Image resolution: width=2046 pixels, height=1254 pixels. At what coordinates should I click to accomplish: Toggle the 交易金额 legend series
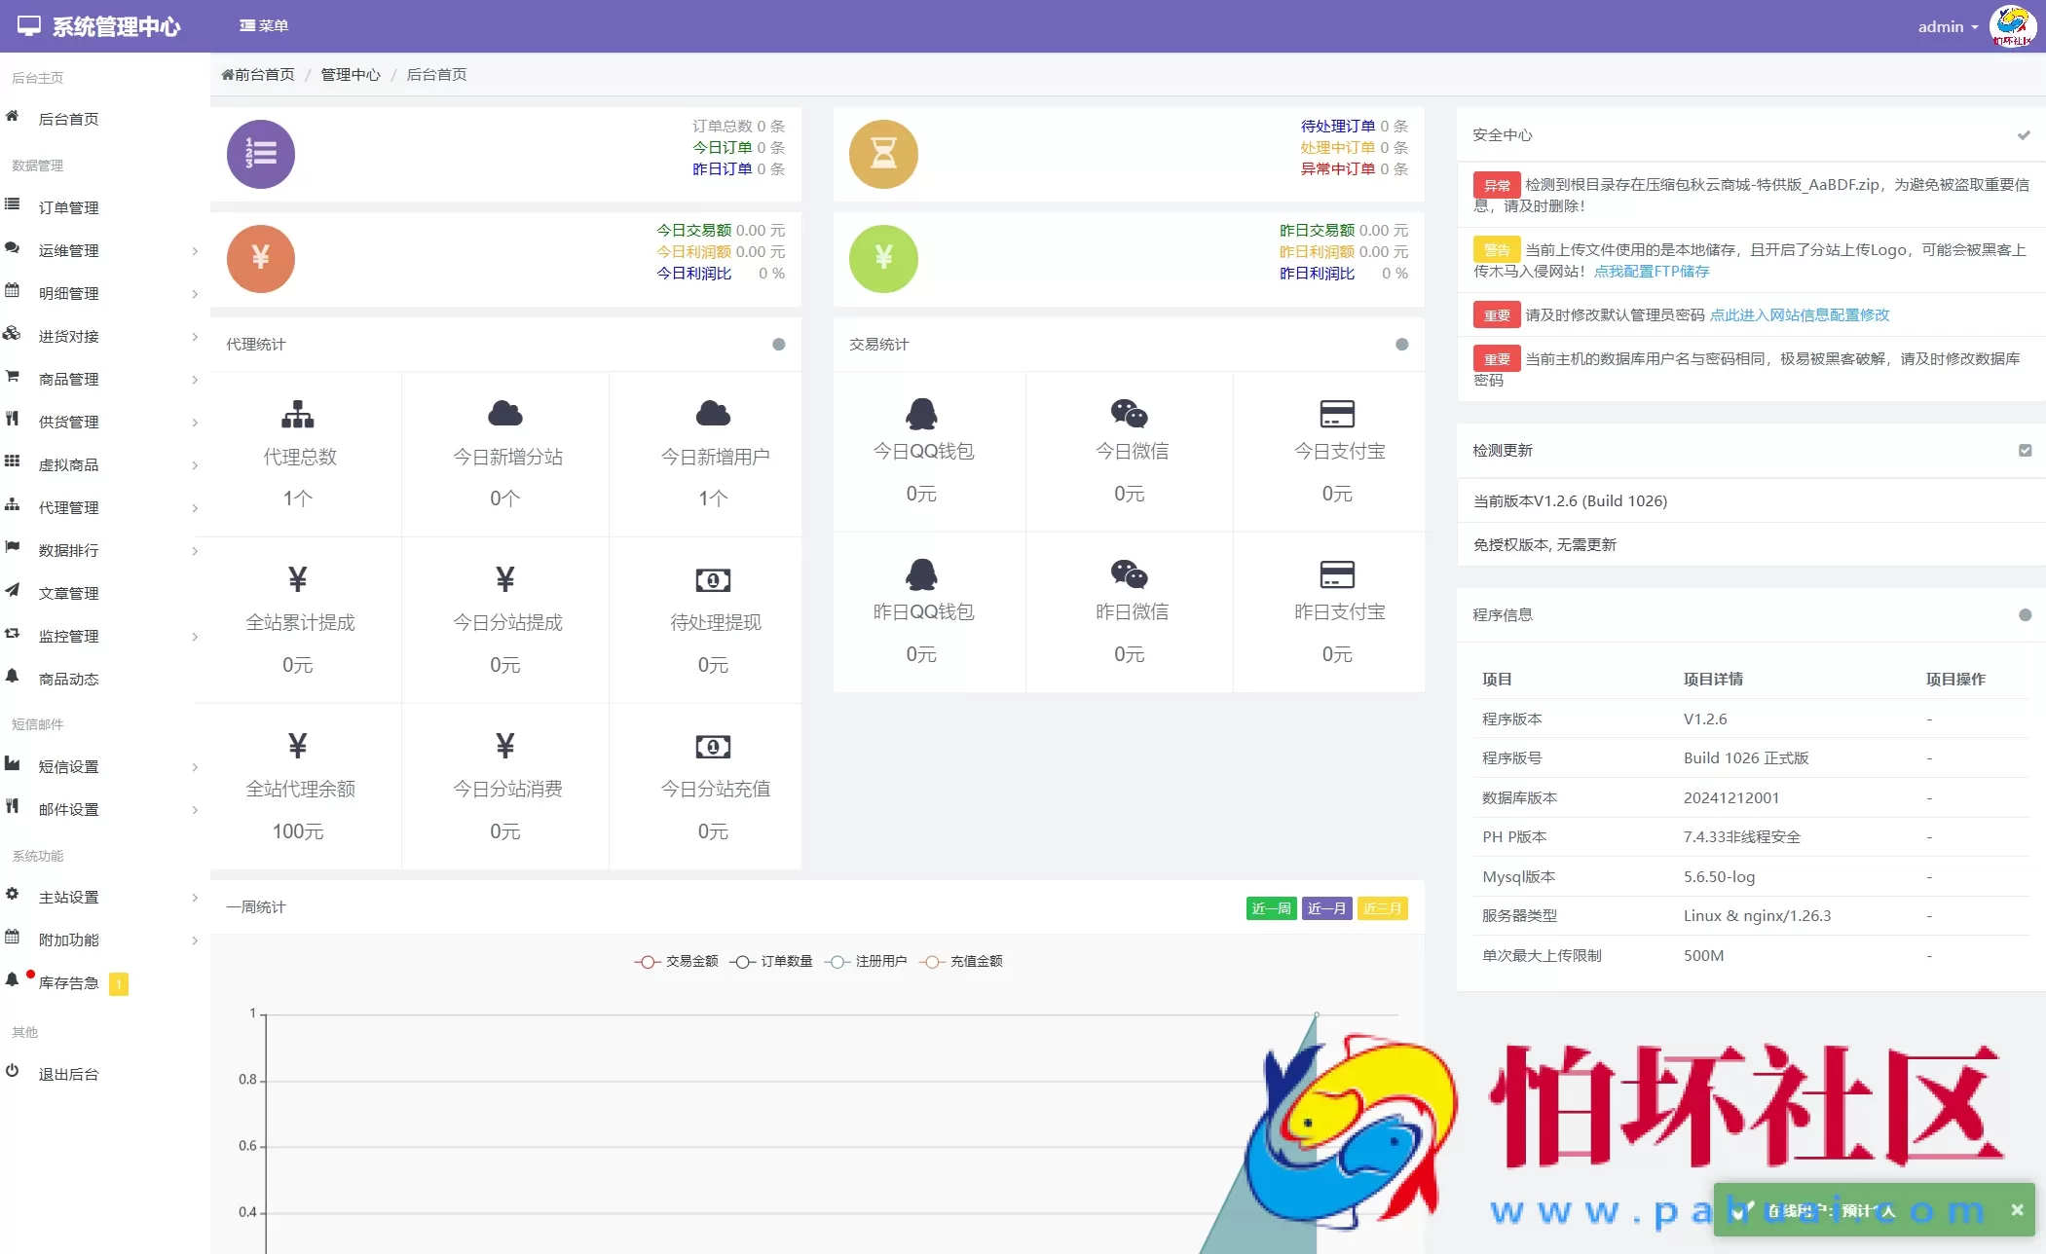[x=677, y=961]
